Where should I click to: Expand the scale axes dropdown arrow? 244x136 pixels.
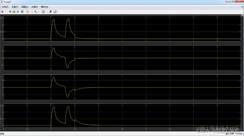click(x=46, y=12)
